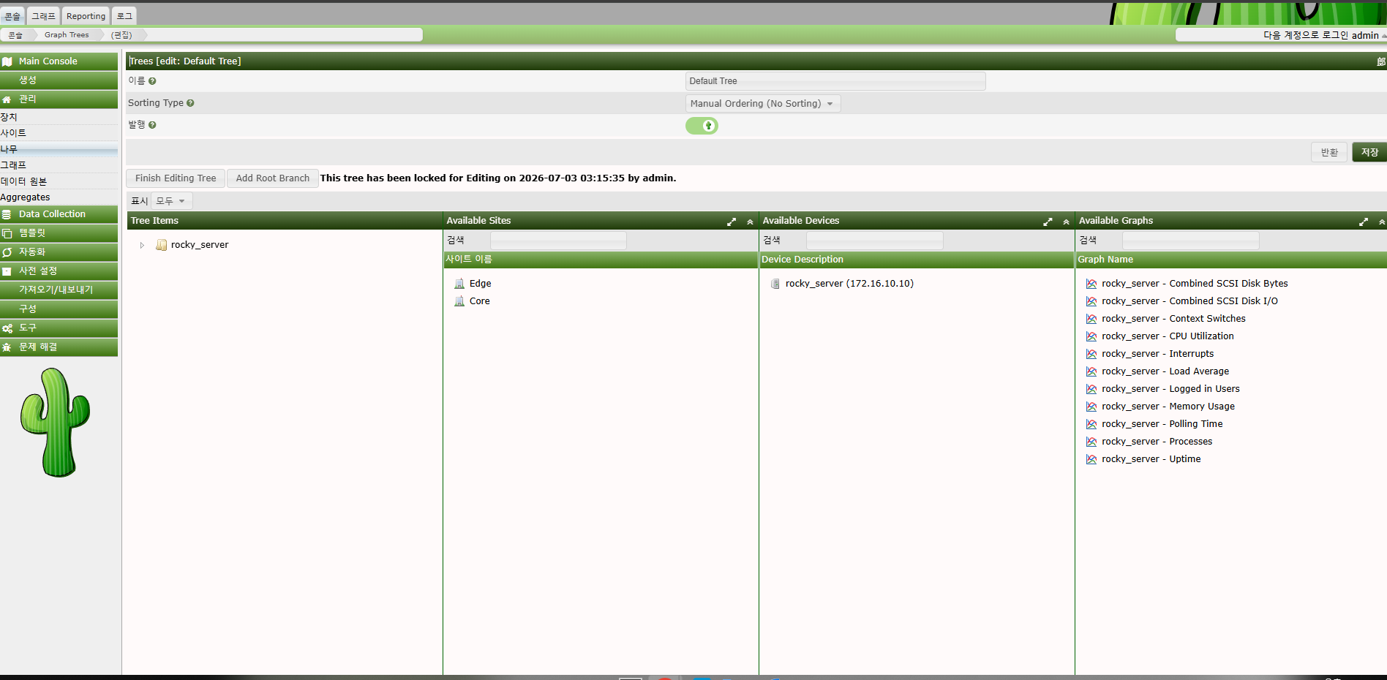Click the server icon beside rocky_server (172.16.10.10)

775,284
